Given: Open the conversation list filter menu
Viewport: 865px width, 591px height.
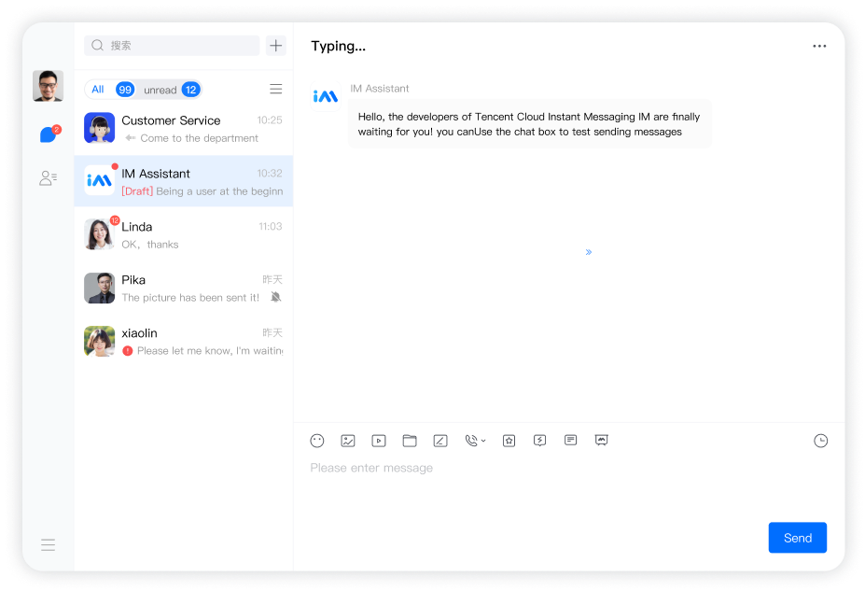Looking at the screenshot, I should (x=276, y=90).
